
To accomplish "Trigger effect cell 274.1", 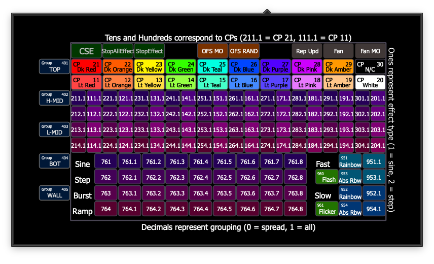I will pyautogui.click(x=268, y=146).
